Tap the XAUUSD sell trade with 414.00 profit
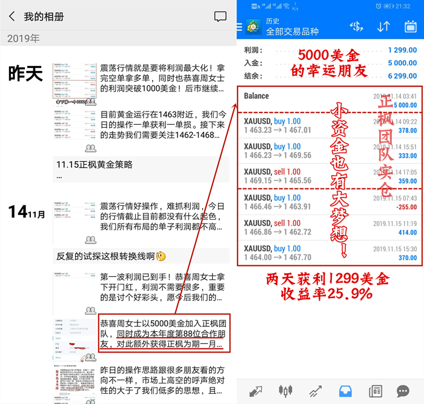 (x=330, y=228)
